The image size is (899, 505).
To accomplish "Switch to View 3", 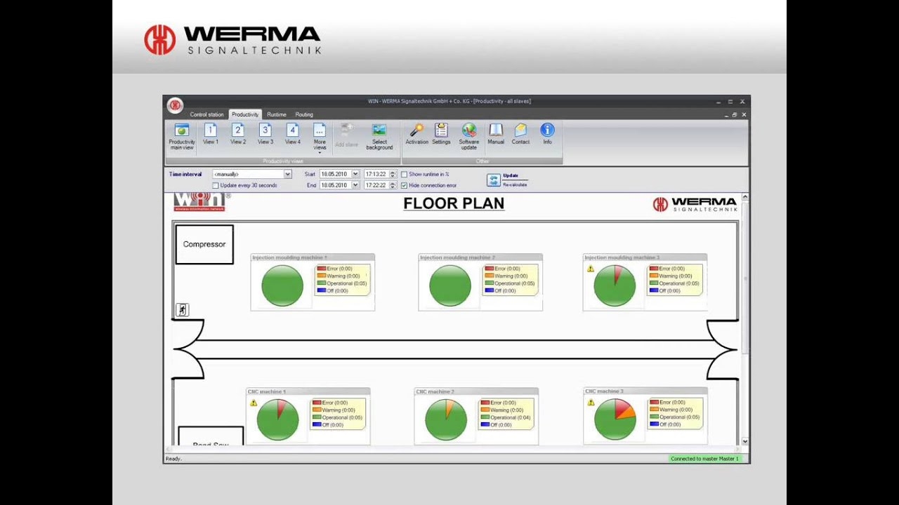I will click(x=265, y=134).
